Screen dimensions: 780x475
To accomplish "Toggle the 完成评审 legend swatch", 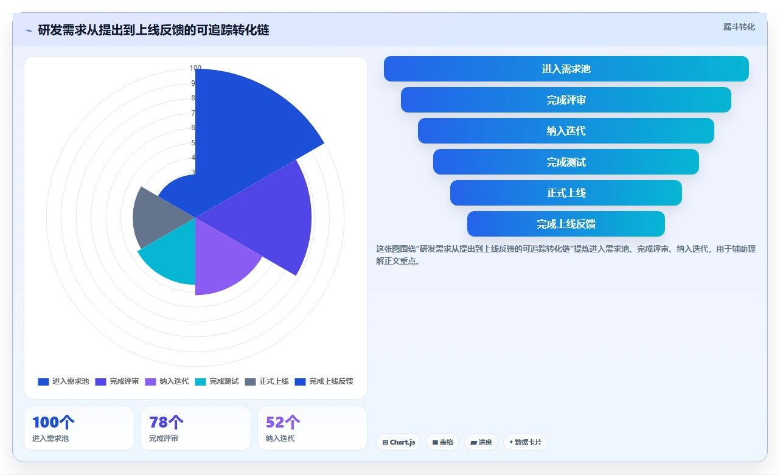I will click(100, 382).
